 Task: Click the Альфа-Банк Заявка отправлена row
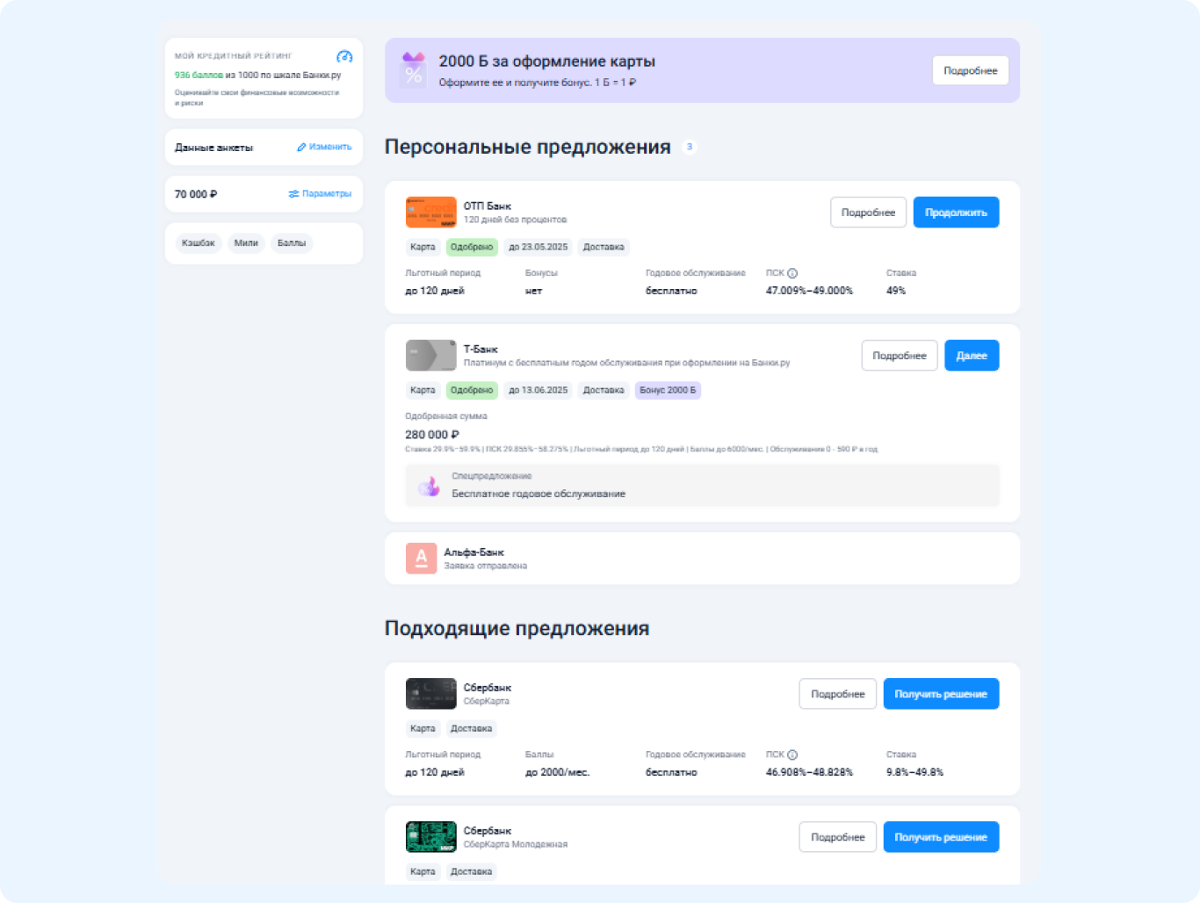click(702, 559)
